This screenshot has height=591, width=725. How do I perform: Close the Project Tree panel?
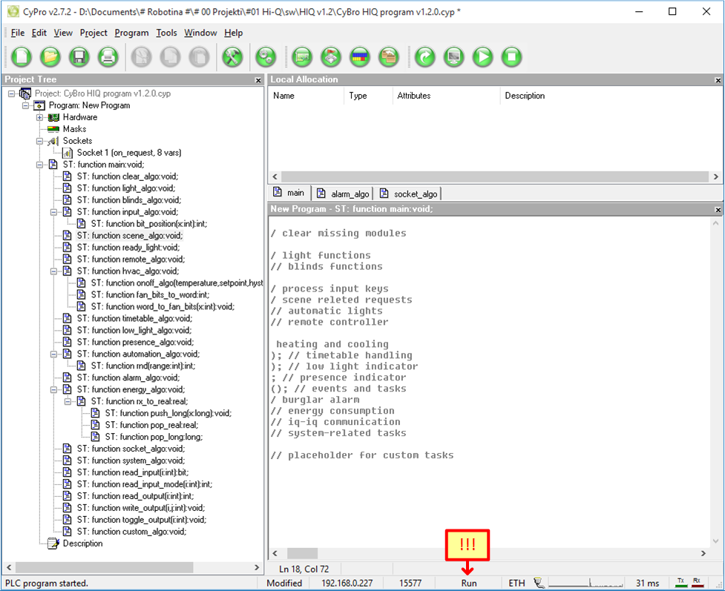coord(258,80)
